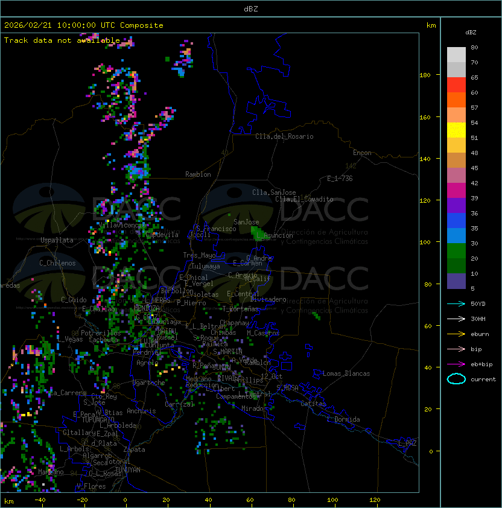Select the green 20-30 dBZ swatch

click(x=456, y=251)
